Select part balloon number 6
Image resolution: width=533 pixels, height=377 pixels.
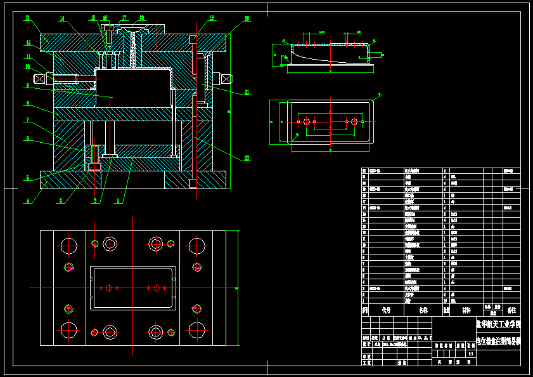[28, 138]
